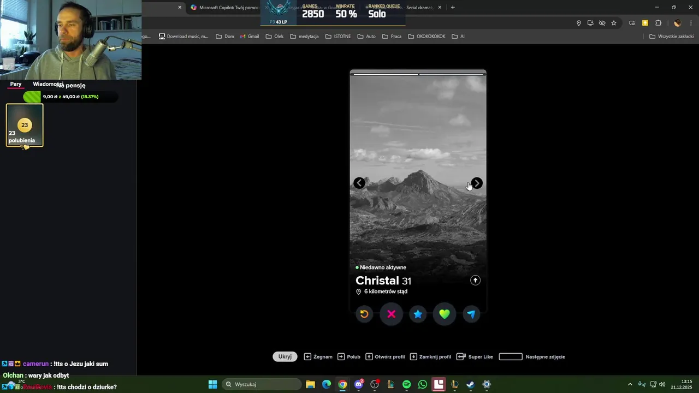Open the Praca bookmarks folder
This screenshot has width=699, height=393.
point(392,37)
